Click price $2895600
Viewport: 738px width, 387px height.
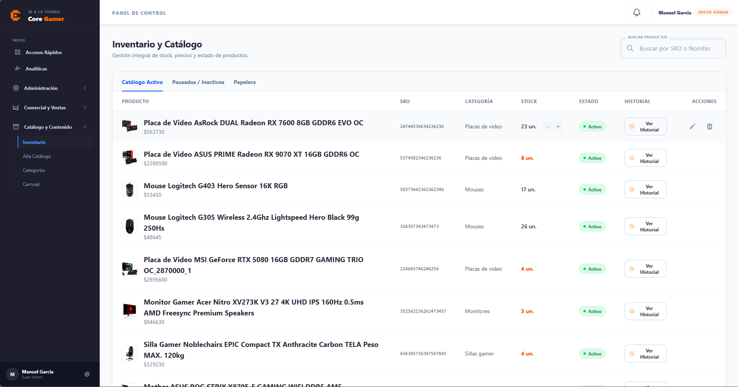coord(155,280)
